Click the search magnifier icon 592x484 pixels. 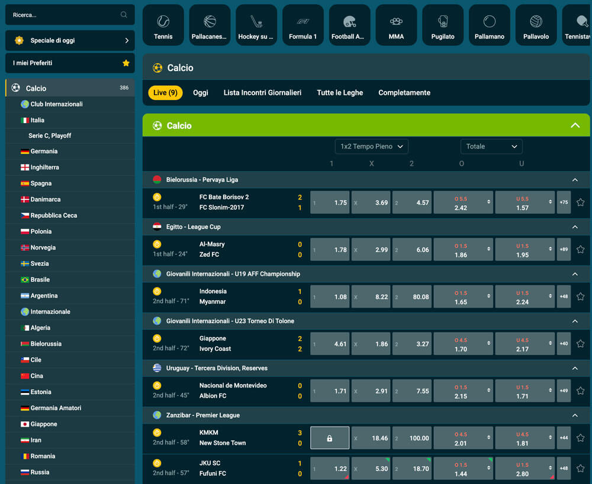tap(124, 15)
